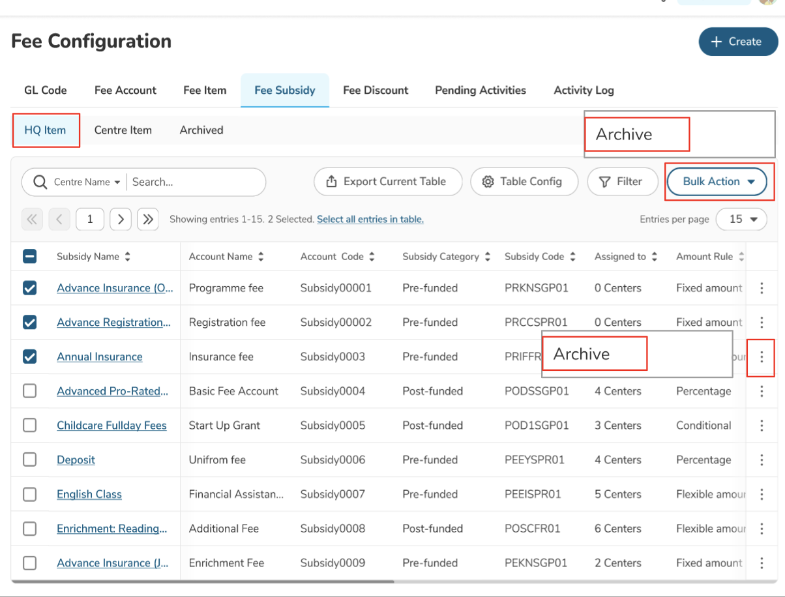Expand the Bulk Action dropdown
The width and height of the screenshot is (785, 597).
[x=719, y=182]
